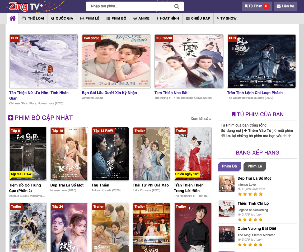Open Thái Tử Phi Giả Mạo poster
Screen dimensions: 304x252
tap(152, 154)
